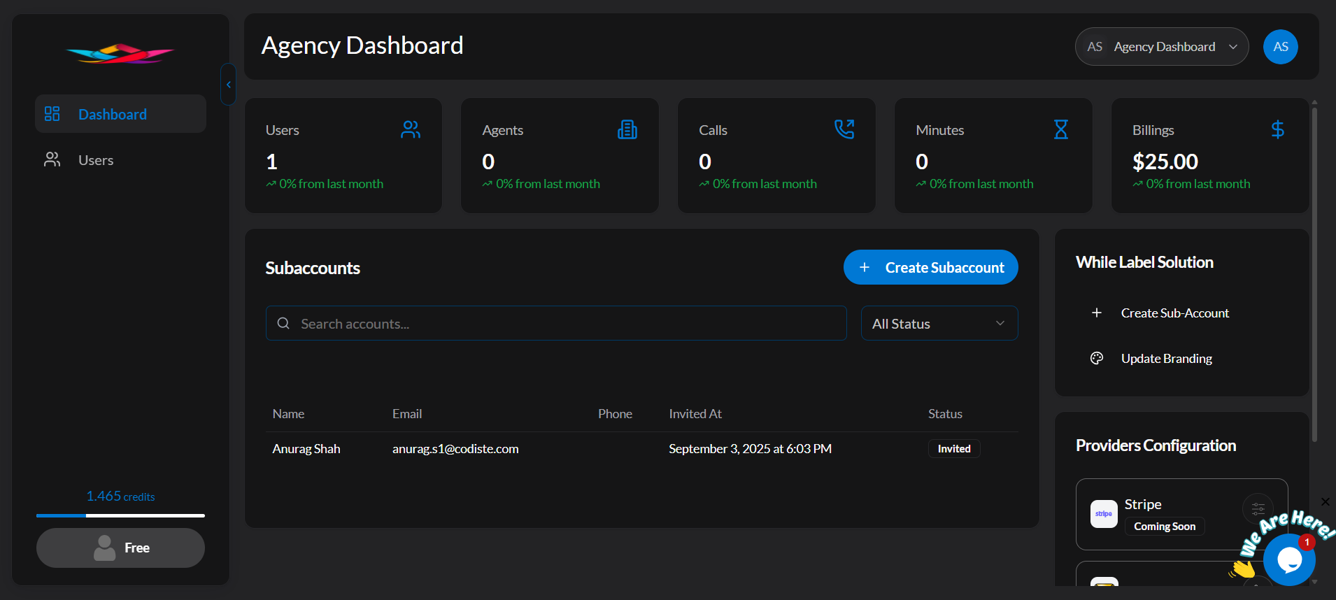Image resolution: width=1336 pixels, height=600 pixels.
Task: Collapse the left sidebar
Action: pos(228,85)
